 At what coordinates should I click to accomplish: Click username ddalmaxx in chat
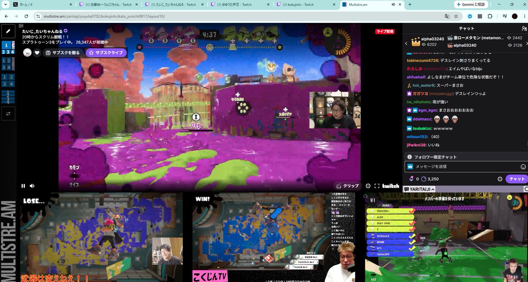point(422,119)
